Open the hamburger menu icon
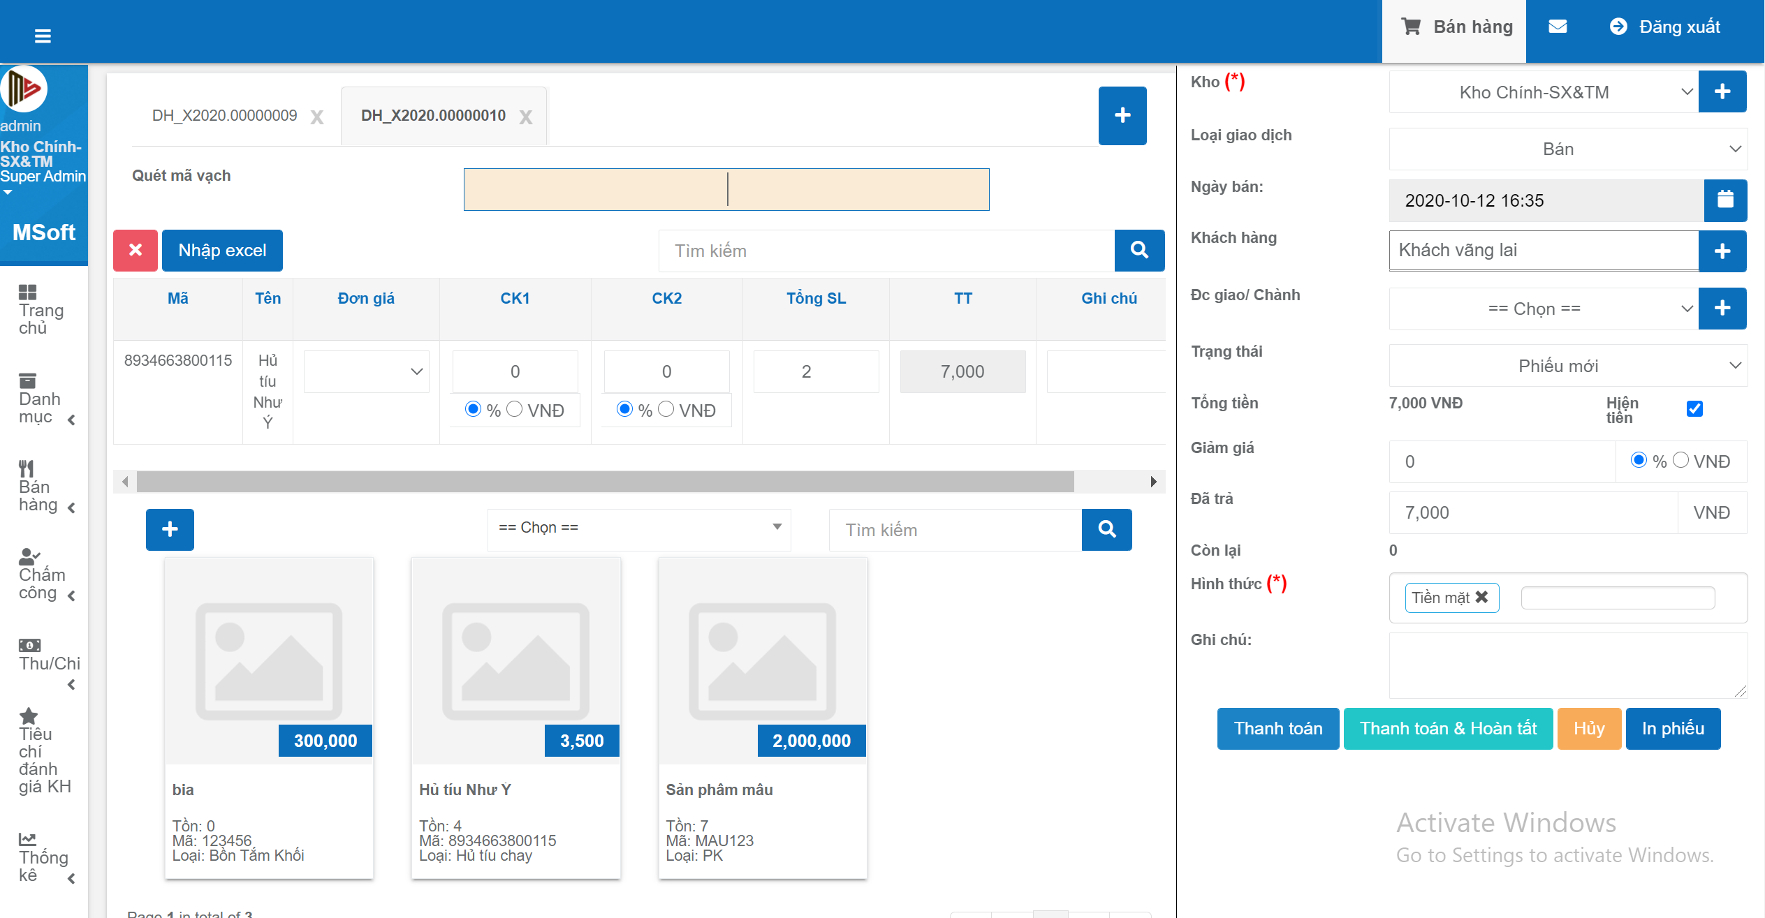 point(43,36)
